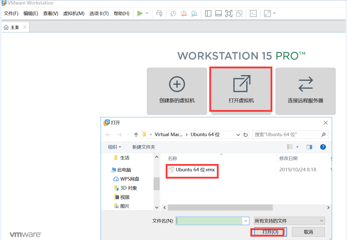Image resolution: width=347 pixels, height=240 pixels.
Task: Open recent locations dropdown in dialog
Action: [x=128, y=135]
